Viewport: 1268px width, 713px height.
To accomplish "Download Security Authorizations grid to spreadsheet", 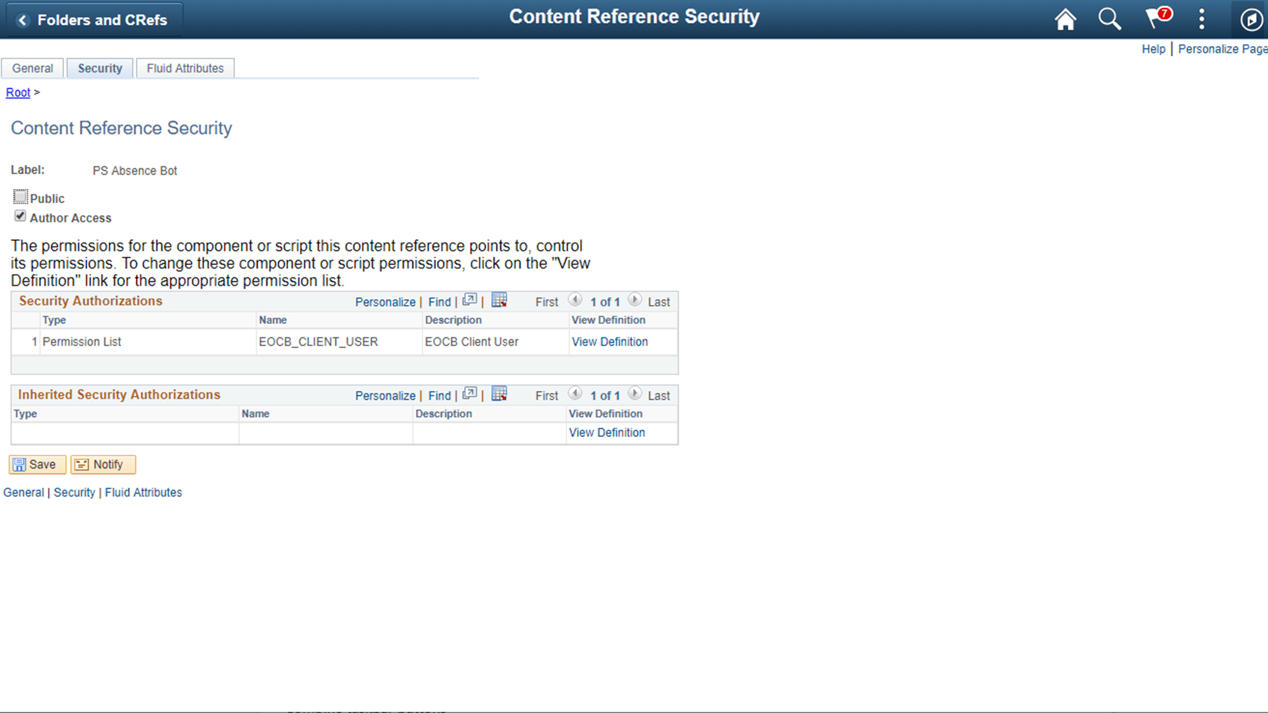I will [x=499, y=300].
